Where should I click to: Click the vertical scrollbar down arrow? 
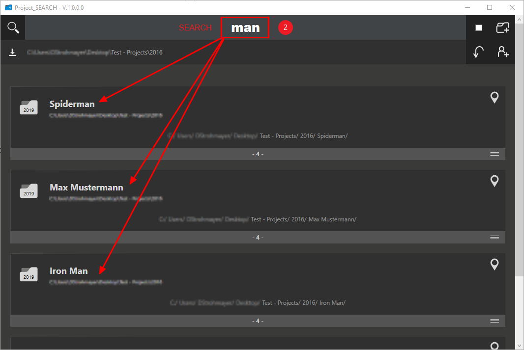519,346
